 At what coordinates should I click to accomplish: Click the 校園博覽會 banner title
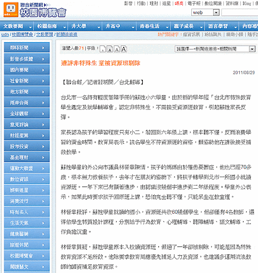point(43,13)
